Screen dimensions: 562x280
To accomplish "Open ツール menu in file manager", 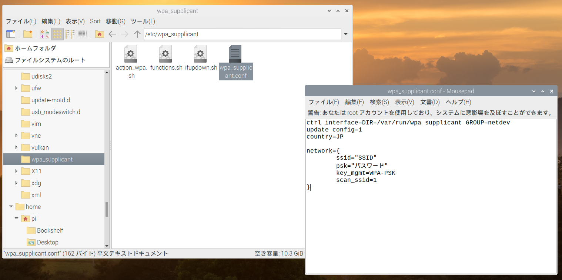I will [x=143, y=21].
